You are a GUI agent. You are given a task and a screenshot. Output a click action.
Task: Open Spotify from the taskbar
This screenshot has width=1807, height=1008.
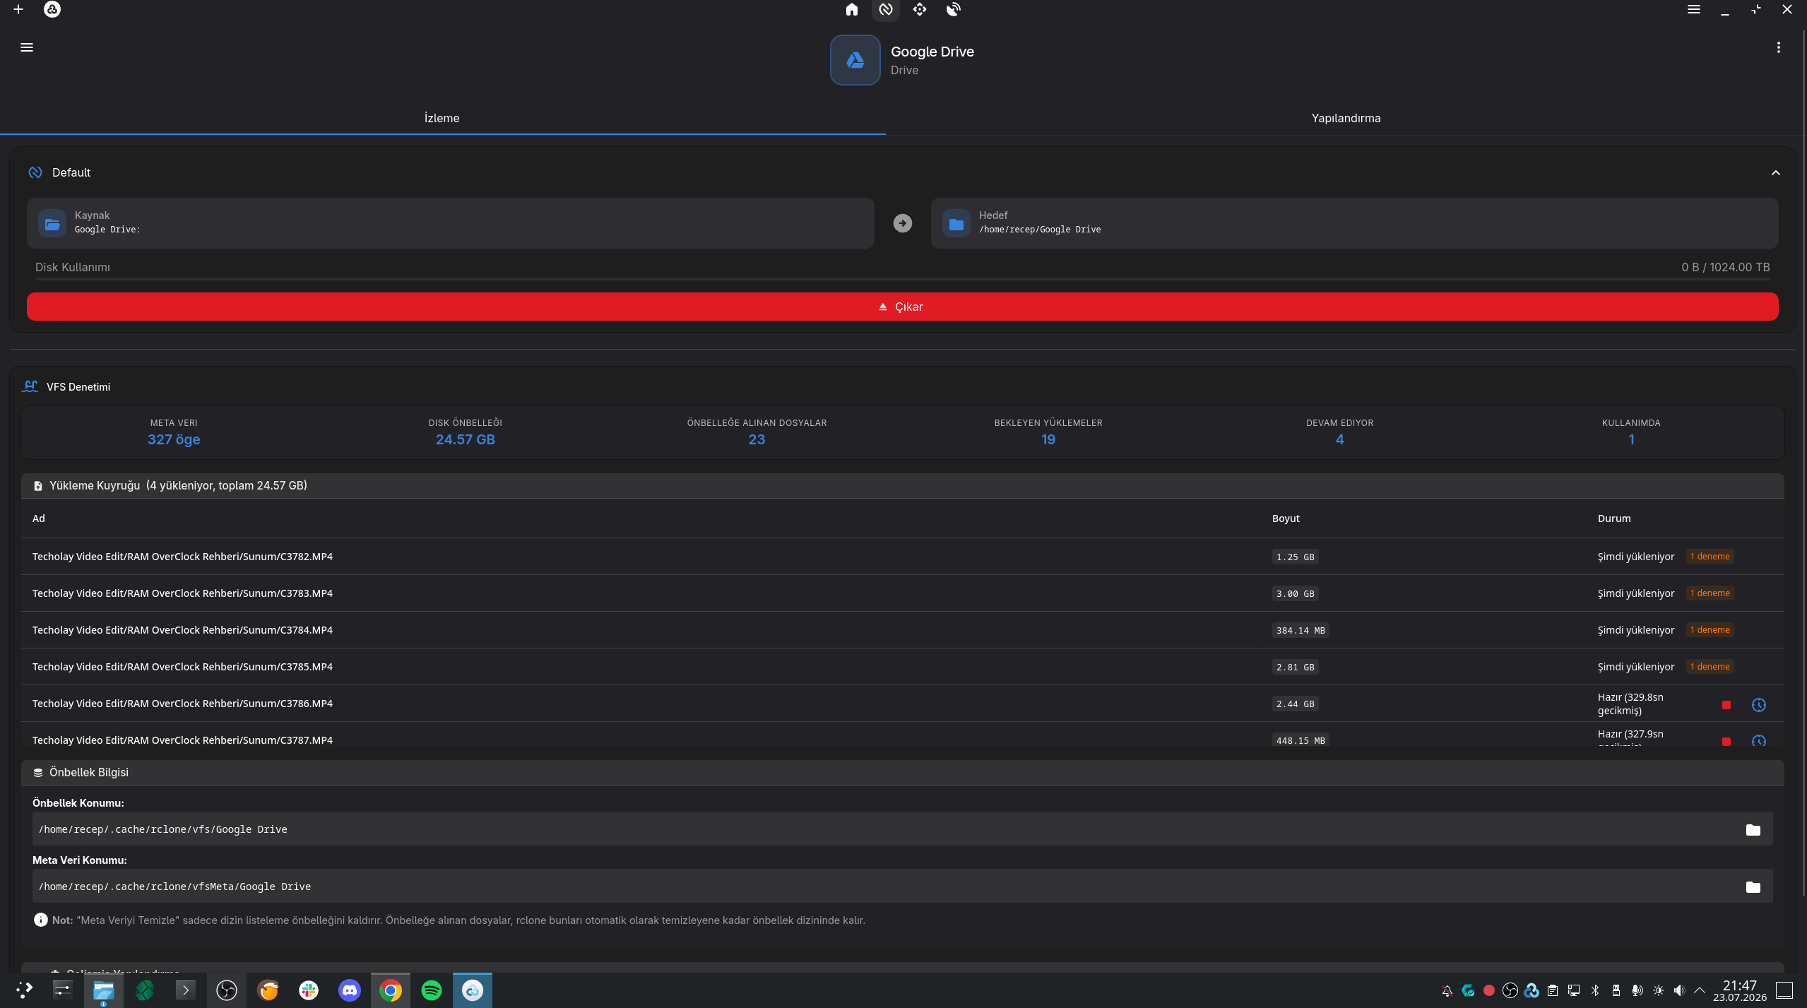(432, 990)
